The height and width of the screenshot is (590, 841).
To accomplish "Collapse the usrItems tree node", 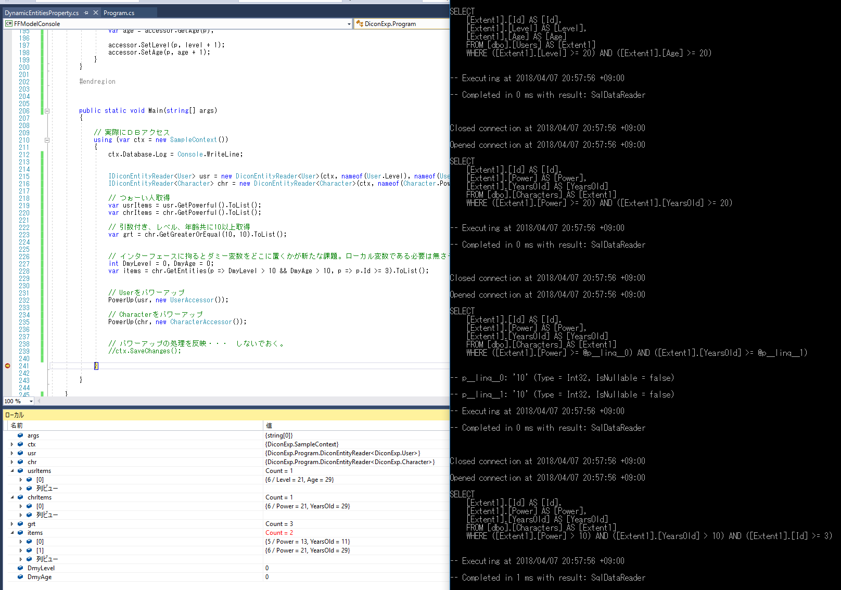I will (12, 470).
